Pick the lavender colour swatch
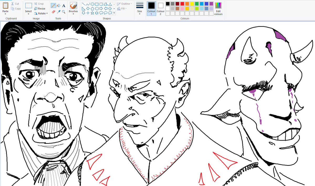This screenshot has height=186, width=315. [x=211, y=8]
